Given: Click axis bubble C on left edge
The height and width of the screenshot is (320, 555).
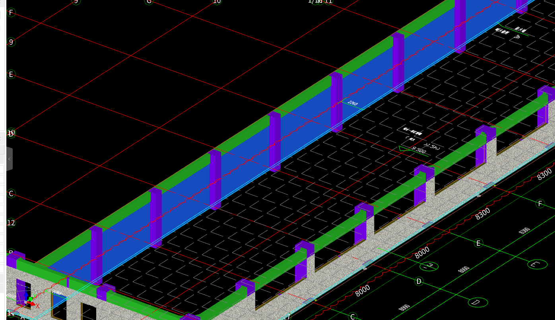Looking at the screenshot, I should pos(11,194).
